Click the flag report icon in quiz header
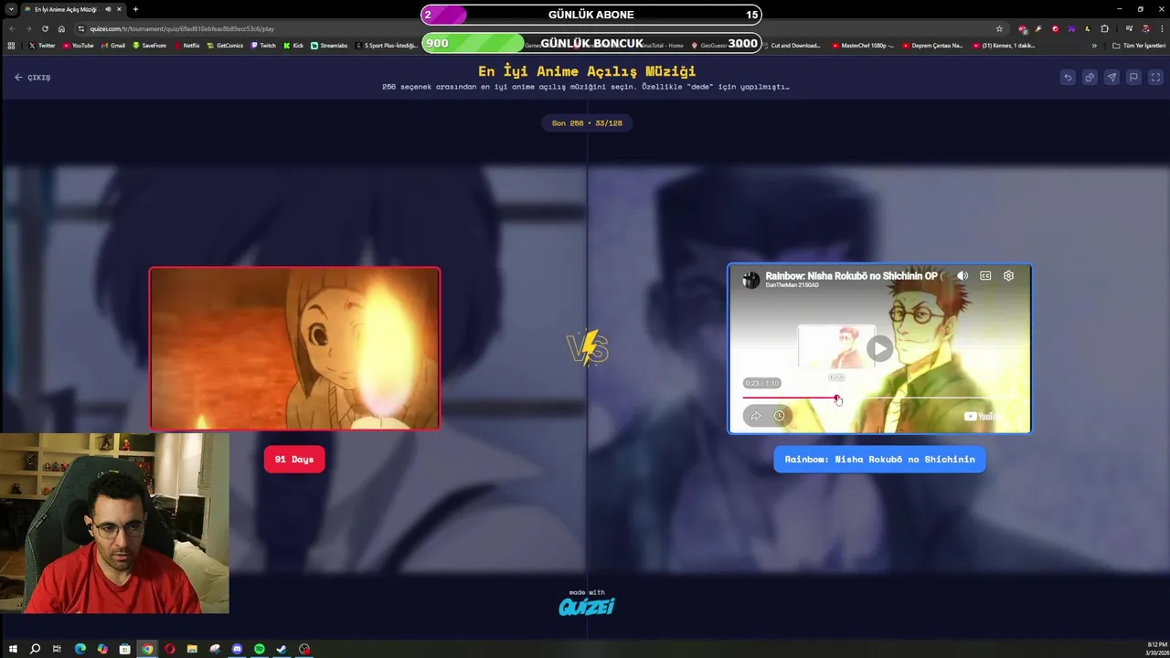1170x658 pixels. point(1133,78)
